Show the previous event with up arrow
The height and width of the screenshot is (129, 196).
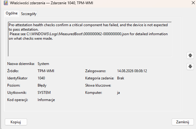pyautogui.click(x=190, y=55)
